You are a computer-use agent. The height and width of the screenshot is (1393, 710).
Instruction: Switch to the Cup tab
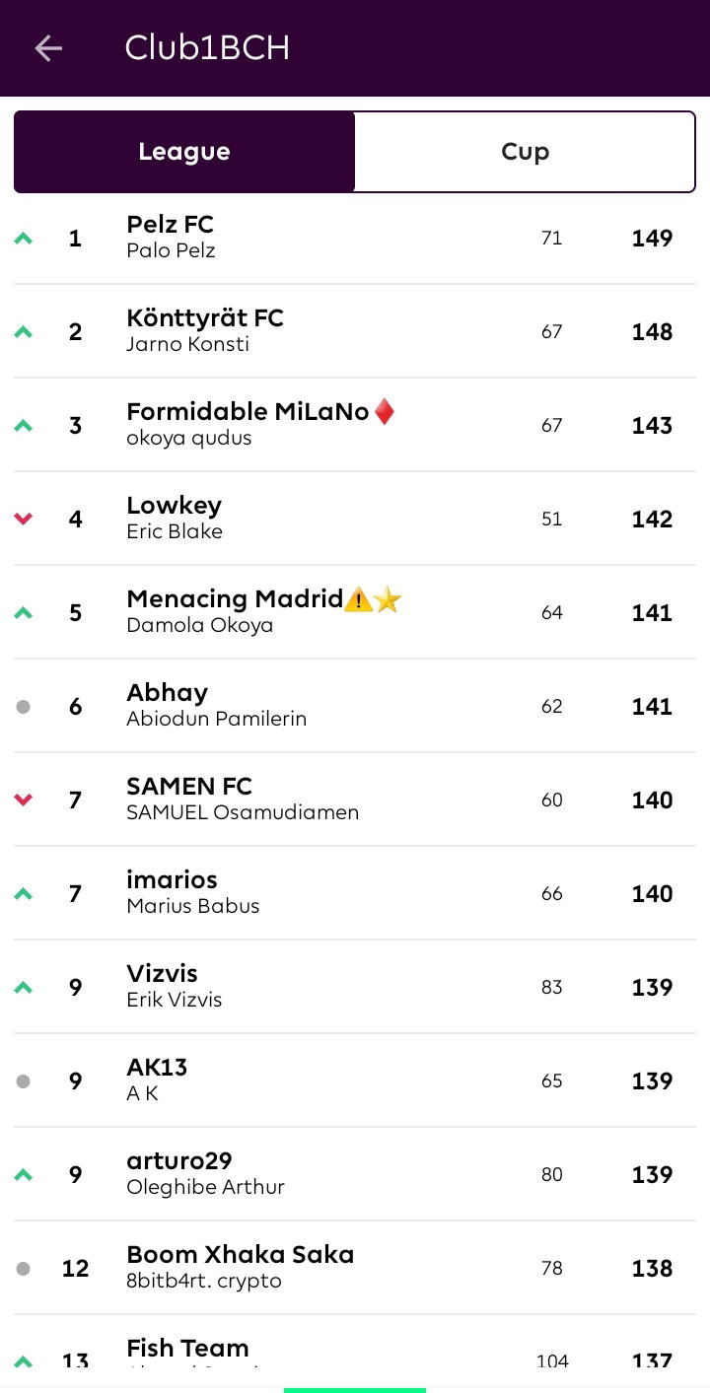point(525,152)
